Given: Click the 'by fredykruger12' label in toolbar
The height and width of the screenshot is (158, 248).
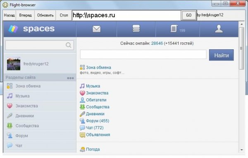Looking at the screenshot, I should click(x=210, y=15).
